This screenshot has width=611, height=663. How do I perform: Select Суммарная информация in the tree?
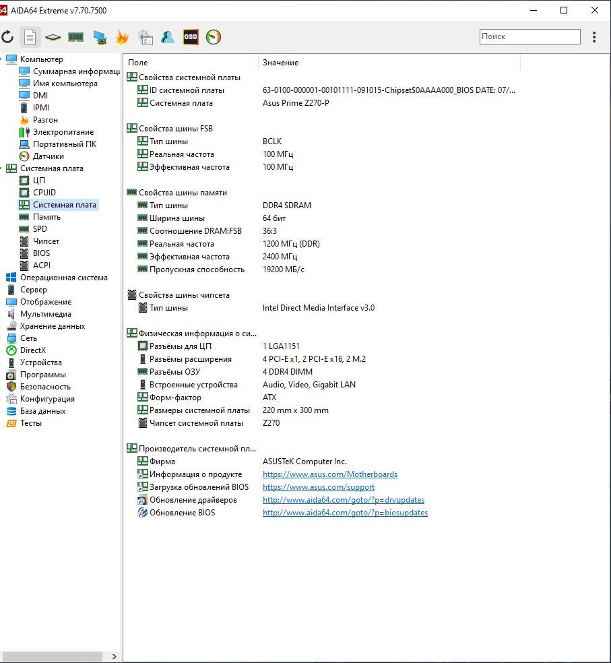tap(76, 71)
